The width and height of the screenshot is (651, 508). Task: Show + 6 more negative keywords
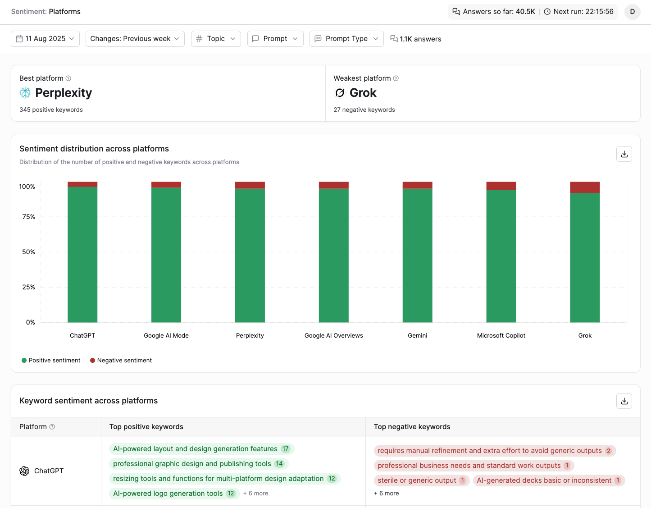(386, 494)
